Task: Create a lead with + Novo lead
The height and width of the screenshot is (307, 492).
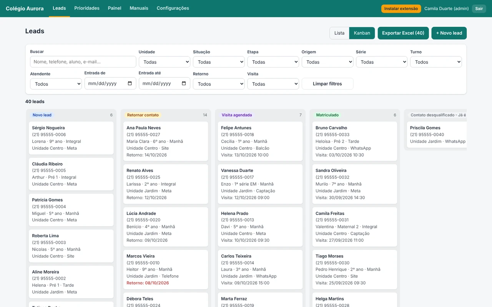Action: (x=449, y=33)
